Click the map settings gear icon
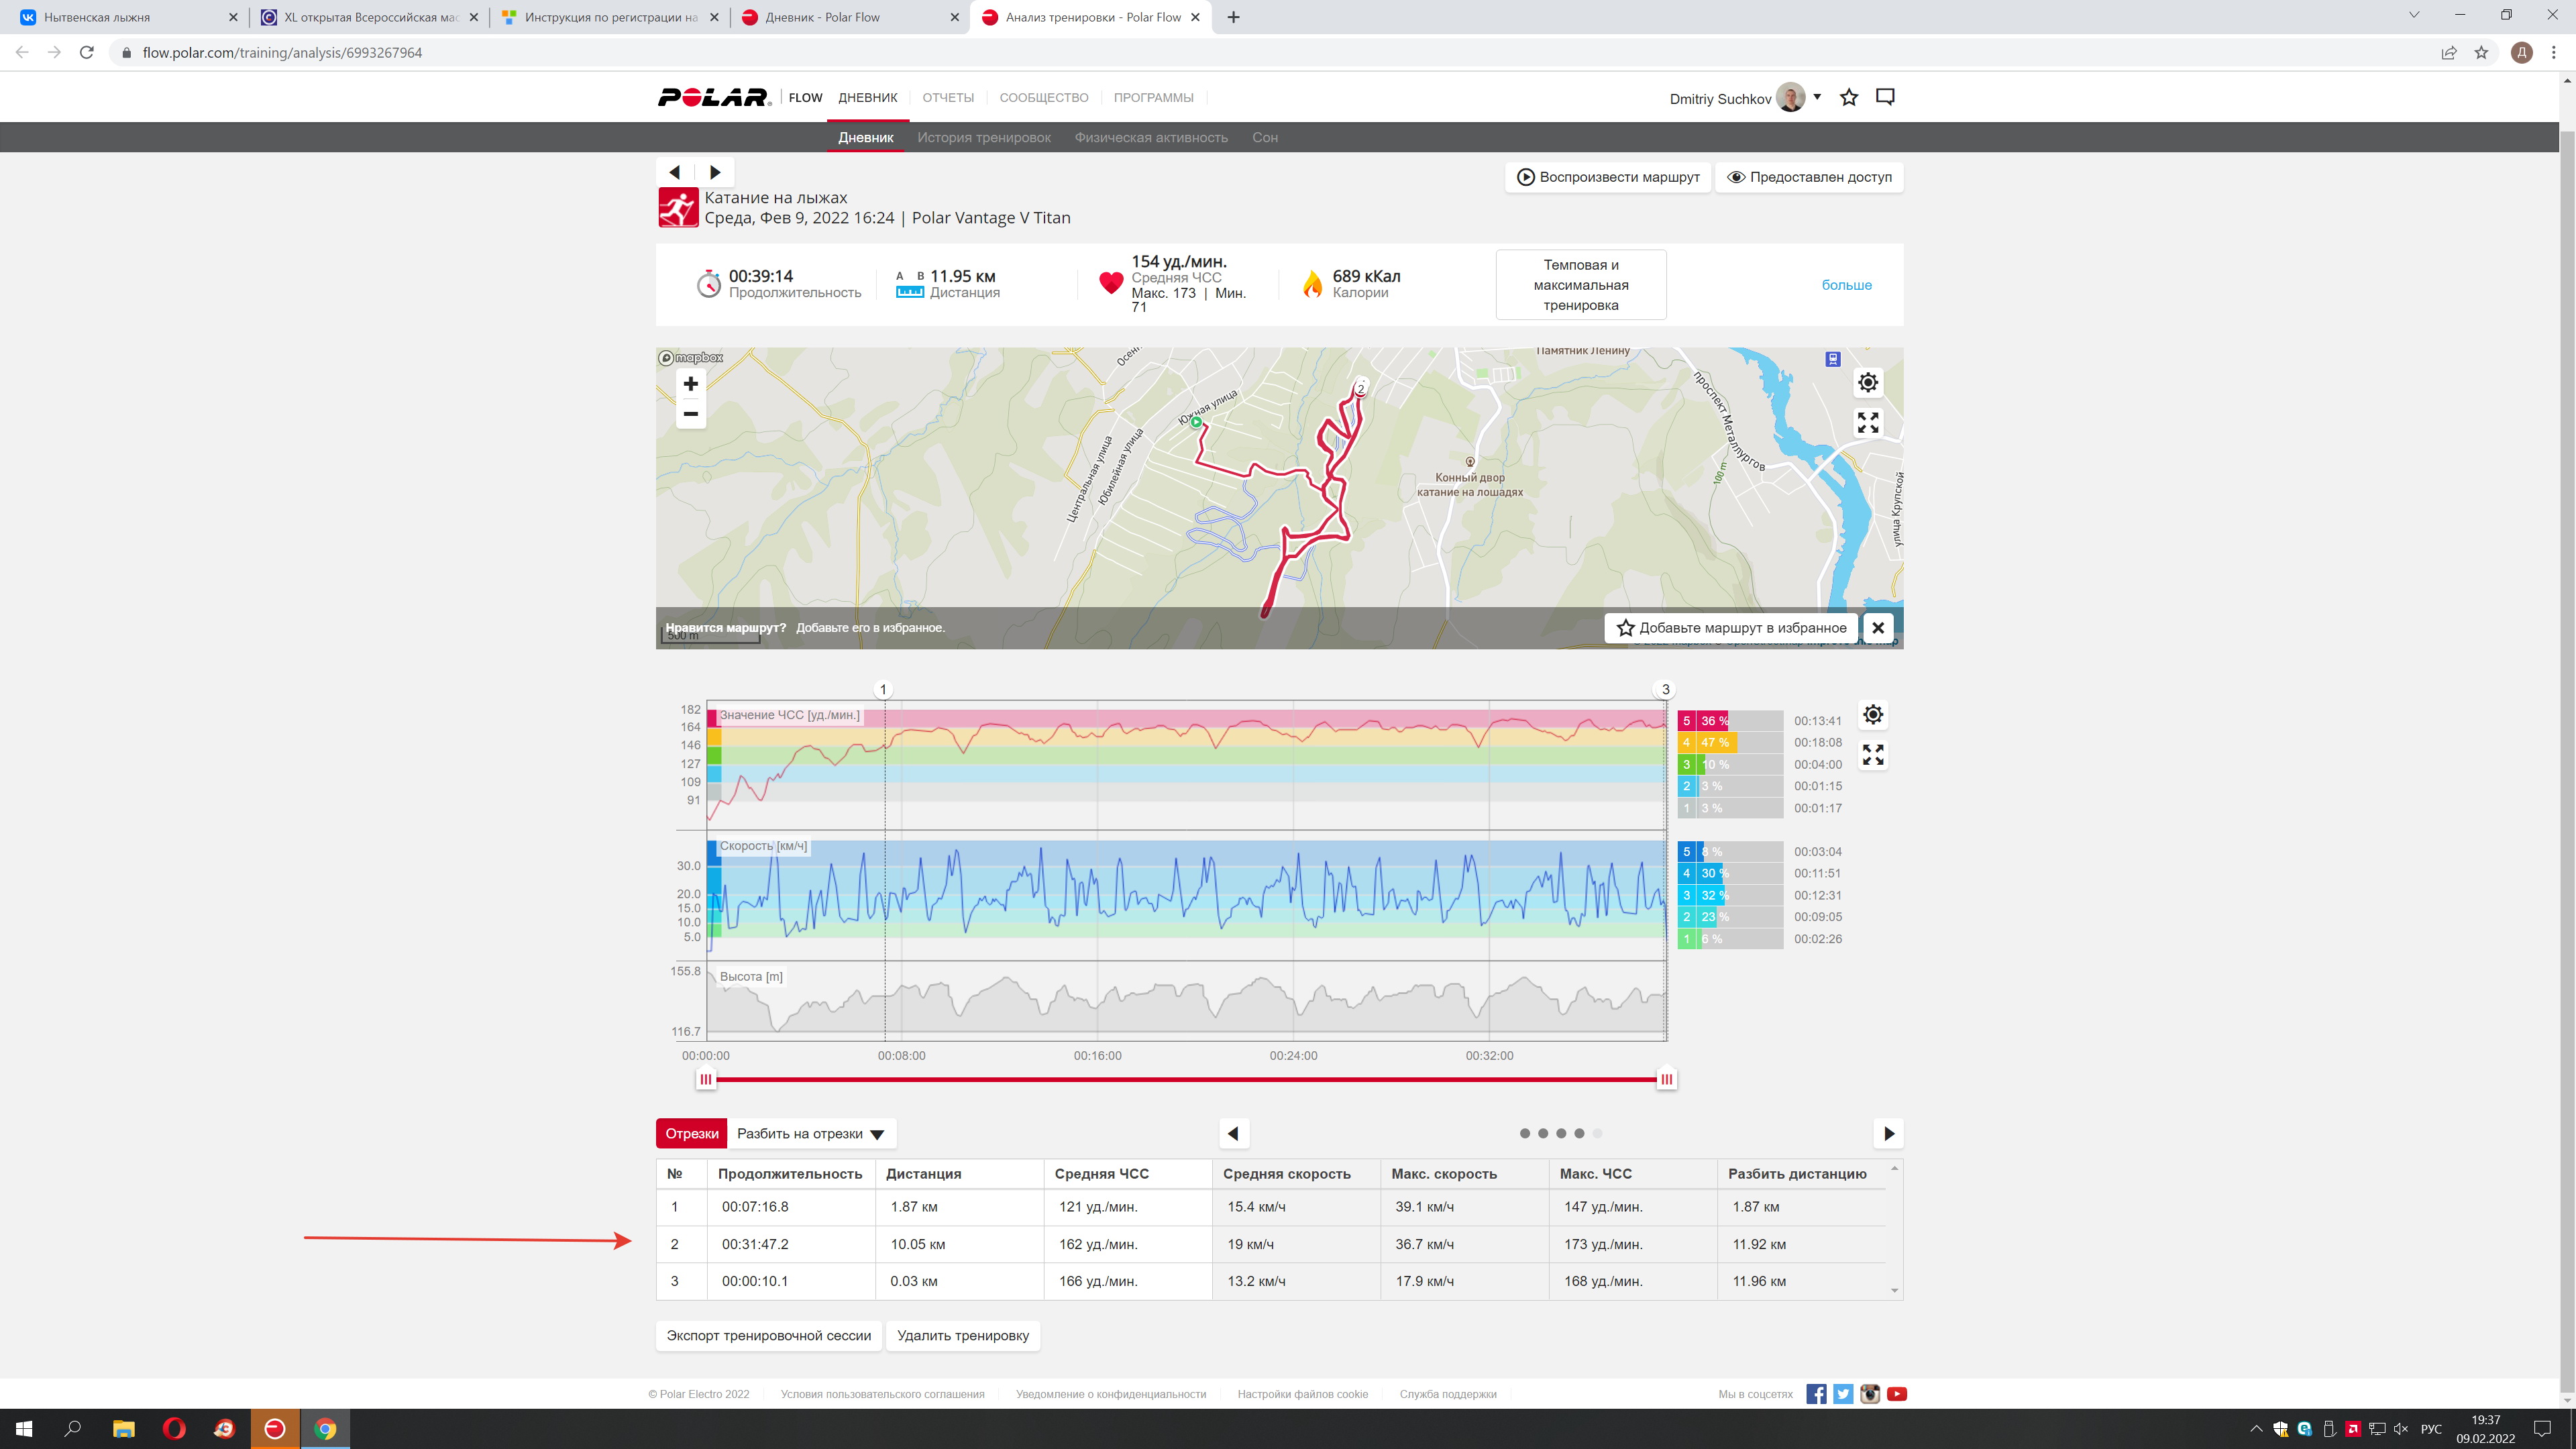The width and height of the screenshot is (2576, 1449). (x=1867, y=383)
